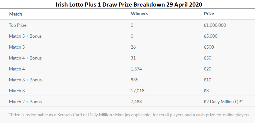The height and width of the screenshot is (124, 255).
Task: Click the 7,483 winners value
Action: (x=136, y=102)
